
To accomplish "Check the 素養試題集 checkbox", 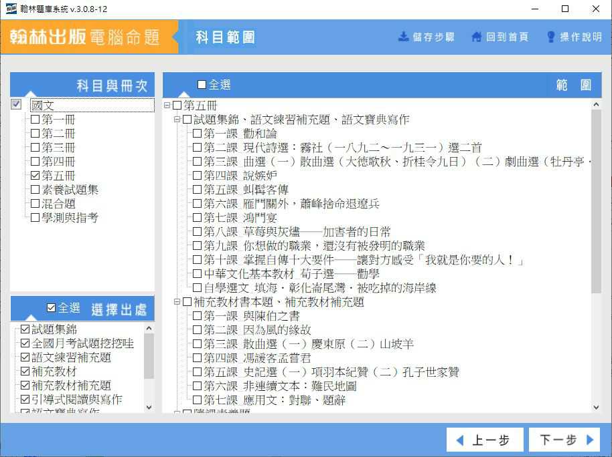I will pos(35,189).
